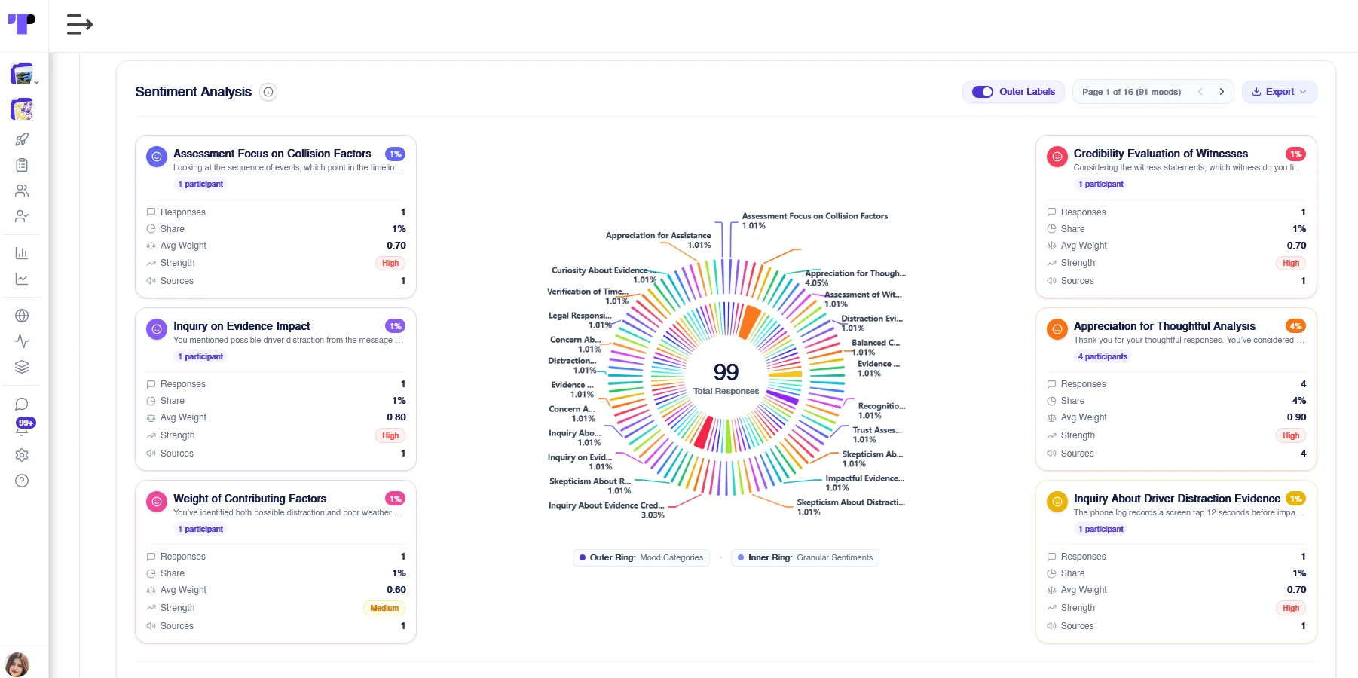Screen dimensions: 1358x678
Task: Open the activity pulse sidebar icon
Action: pyautogui.click(x=22, y=341)
